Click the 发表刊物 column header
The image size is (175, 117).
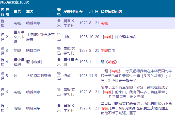(70, 12)
